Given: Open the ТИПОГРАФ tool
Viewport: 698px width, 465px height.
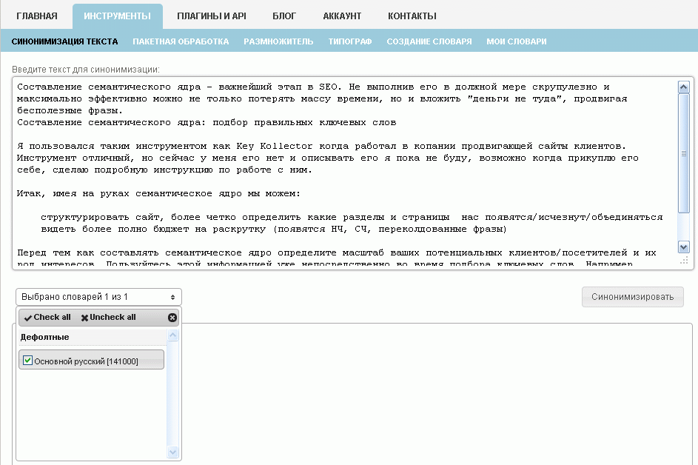Looking at the screenshot, I should click(x=350, y=41).
